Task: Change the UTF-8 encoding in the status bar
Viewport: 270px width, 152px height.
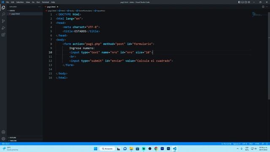Action: tap(245, 144)
